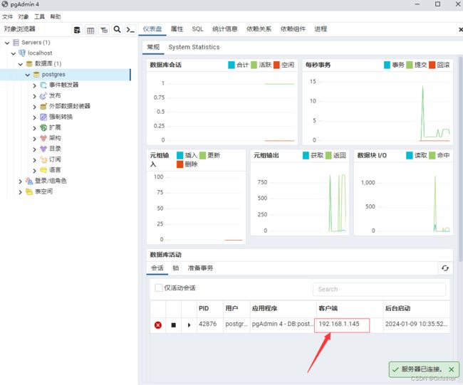The height and width of the screenshot is (385, 463).
Task: Click the tablespaces folder icon
Action: point(29,191)
